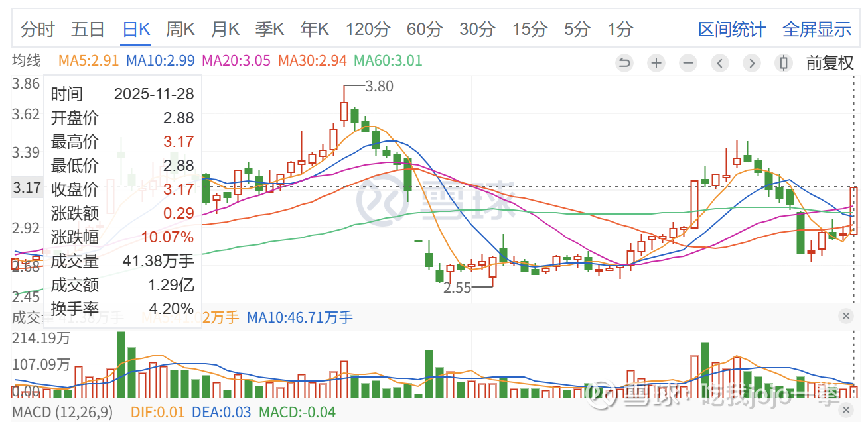Zoom out chart with minus icon

tap(688, 63)
